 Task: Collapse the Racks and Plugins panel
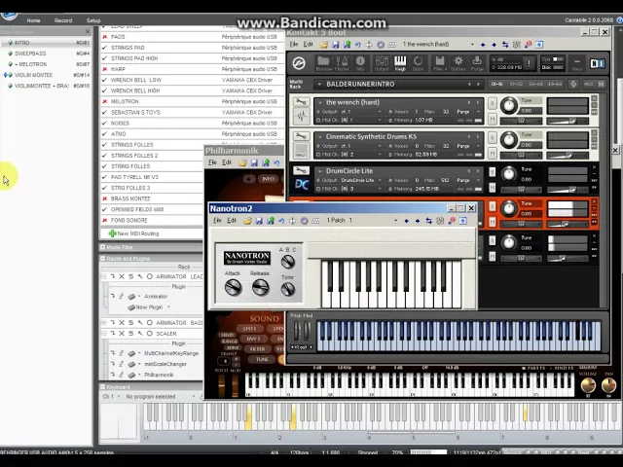[102, 259]
